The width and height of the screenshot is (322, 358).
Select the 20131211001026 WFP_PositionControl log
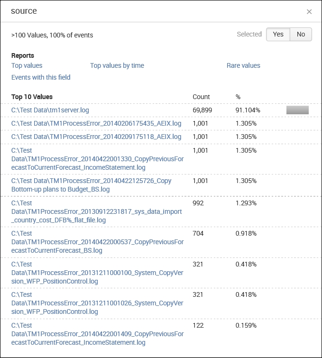[97, 303]
